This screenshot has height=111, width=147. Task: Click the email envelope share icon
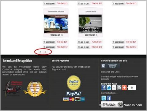[114, 88]
